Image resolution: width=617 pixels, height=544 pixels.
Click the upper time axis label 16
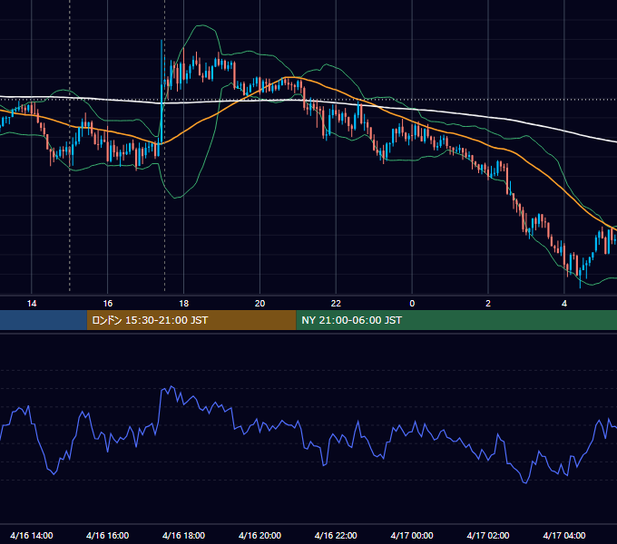point(107,304)
